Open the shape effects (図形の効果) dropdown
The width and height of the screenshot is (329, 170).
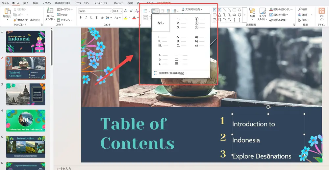click(287, 20)
